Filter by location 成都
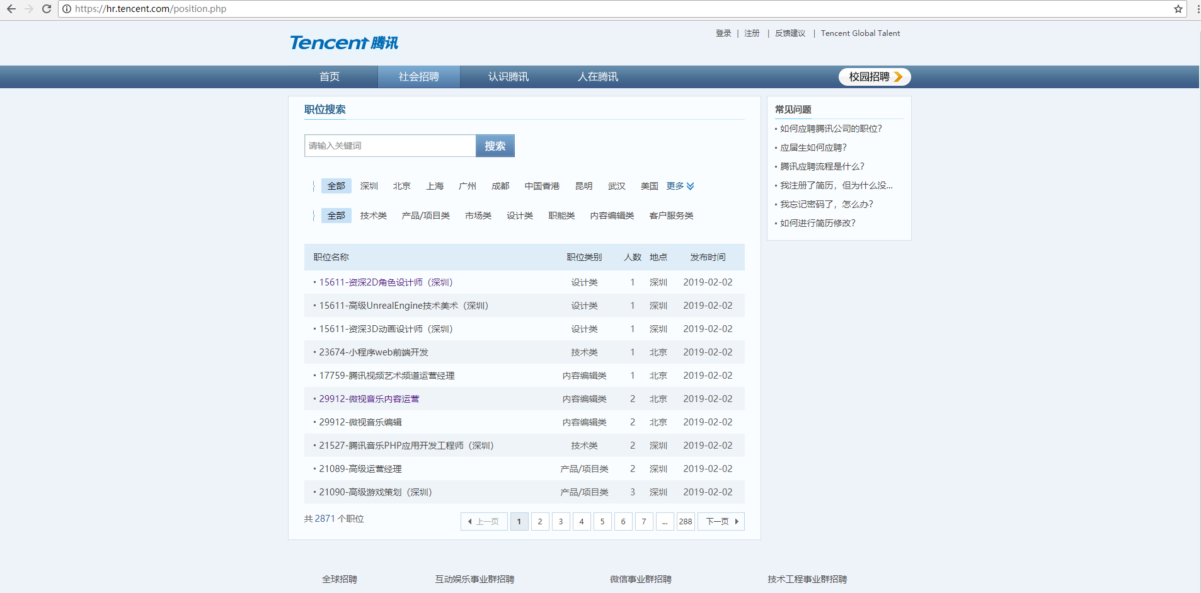Image resolution: width=1201 pixels, height=593 pixels. tap(500, 186)
